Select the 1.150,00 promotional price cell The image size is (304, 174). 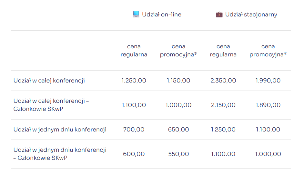(x=178, y=81)
